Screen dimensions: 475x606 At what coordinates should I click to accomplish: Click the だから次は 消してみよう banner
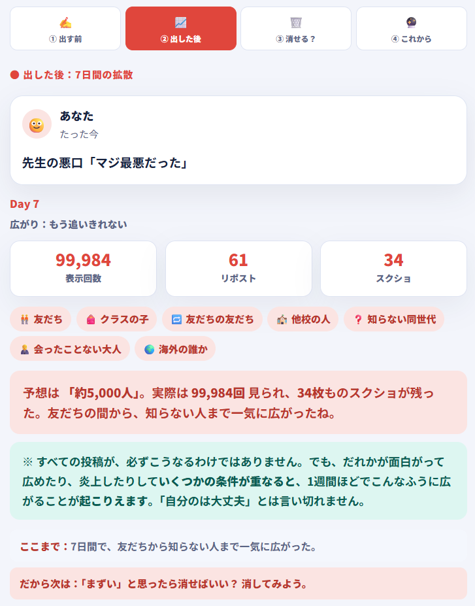(x=238, y=584)
